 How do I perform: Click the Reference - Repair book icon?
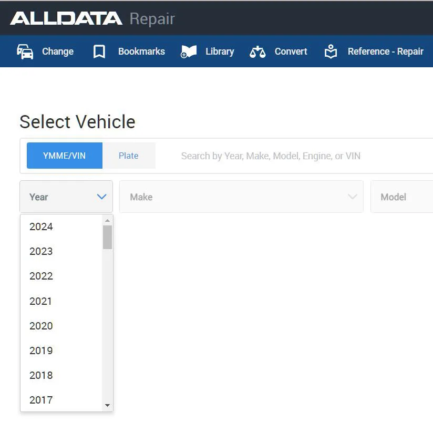pyautogui.click(x=331, y=51)
